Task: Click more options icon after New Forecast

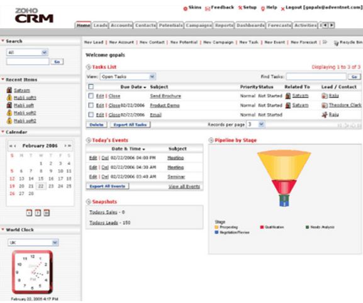Action: 325,42
